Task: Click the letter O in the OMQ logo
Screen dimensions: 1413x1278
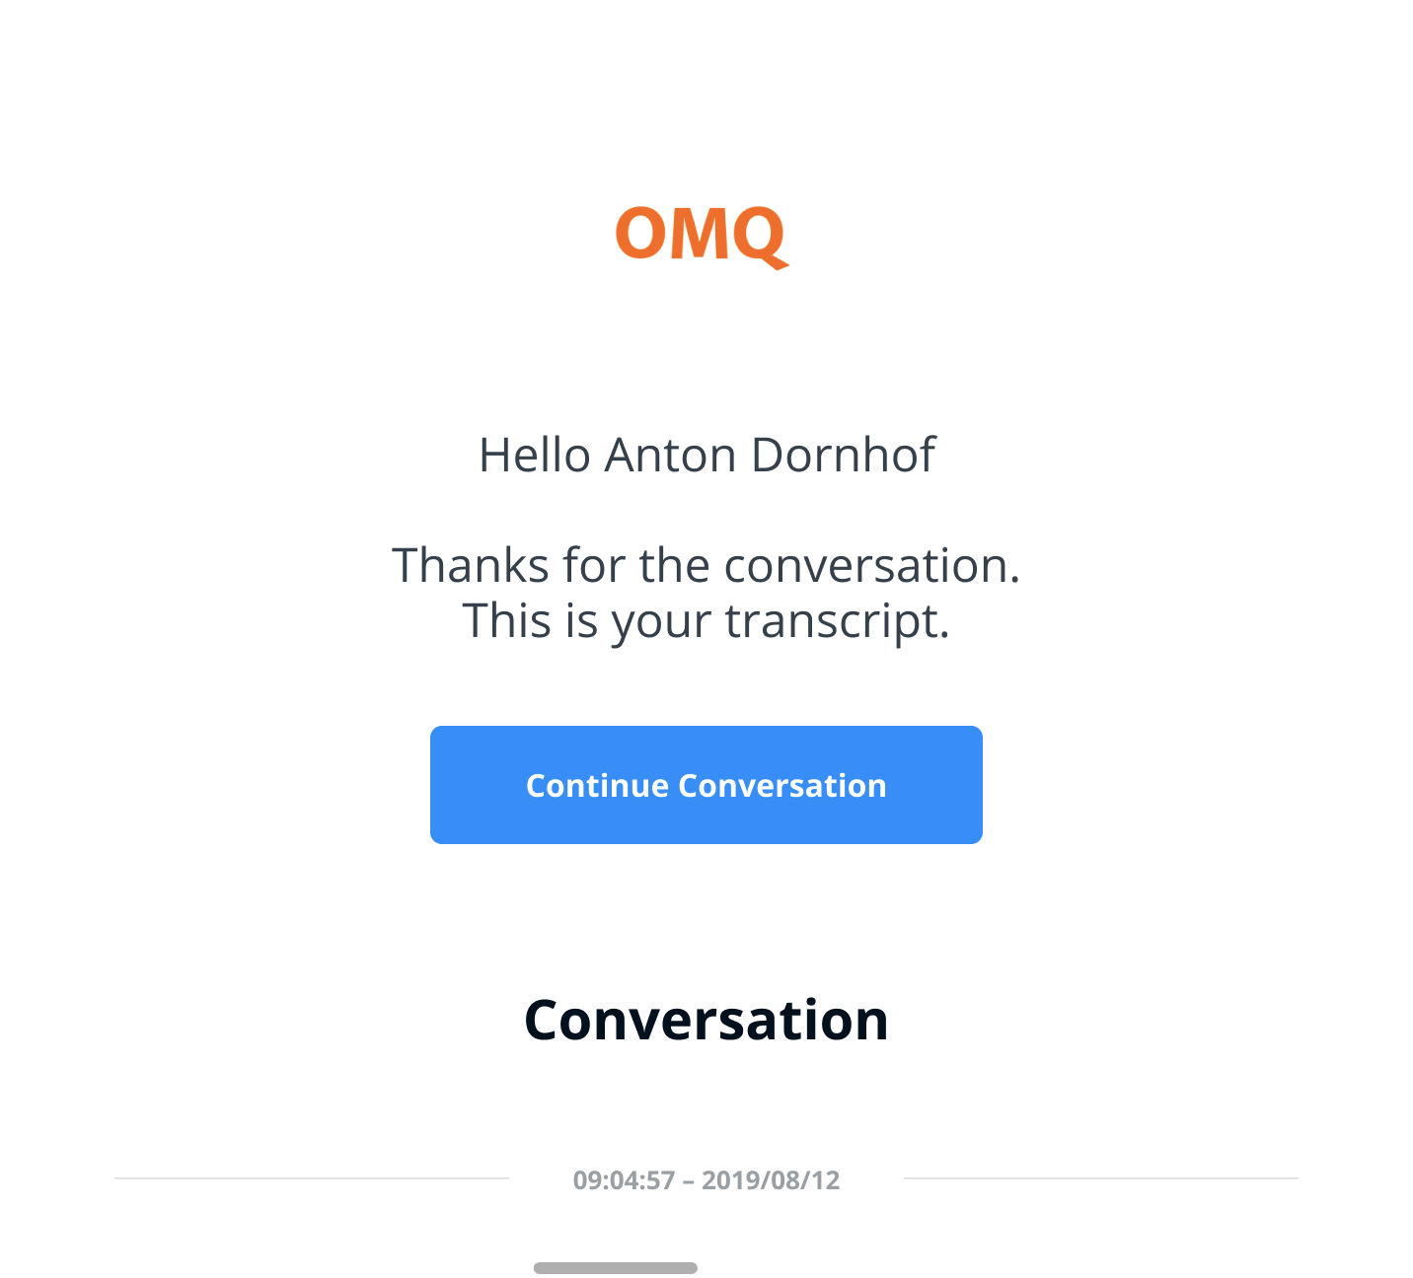Action: pos(643,234)
